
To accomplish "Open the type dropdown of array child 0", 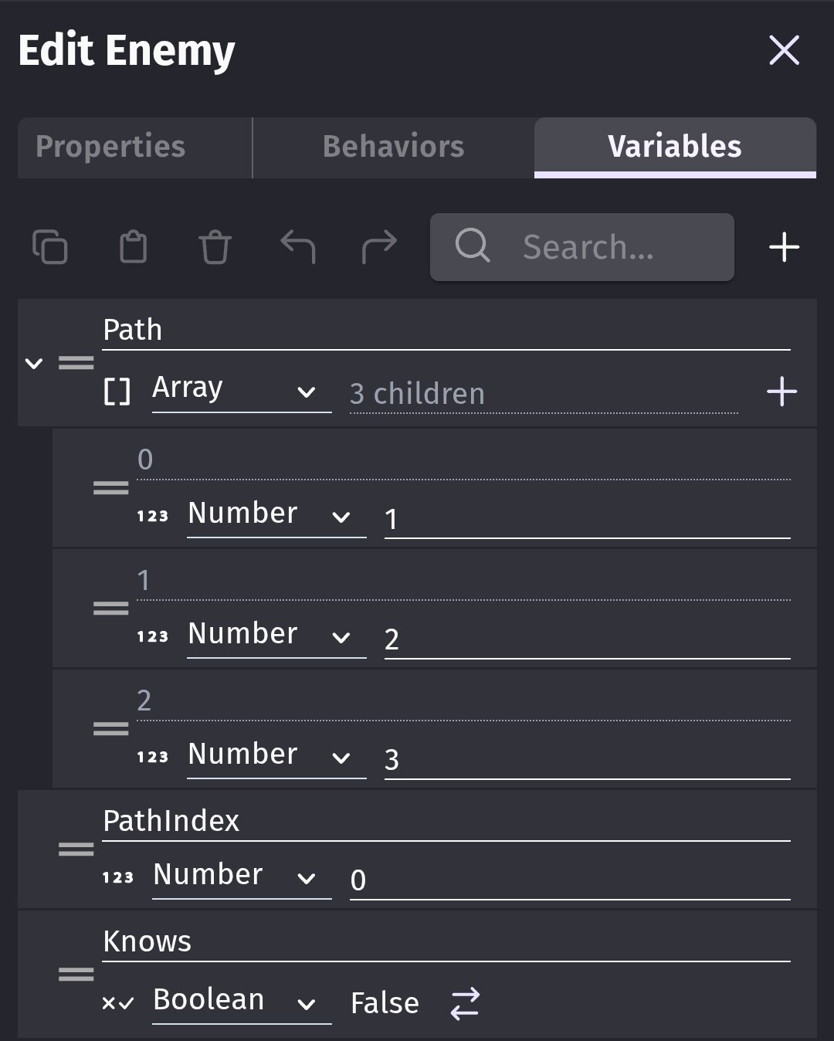I will 276,515.
